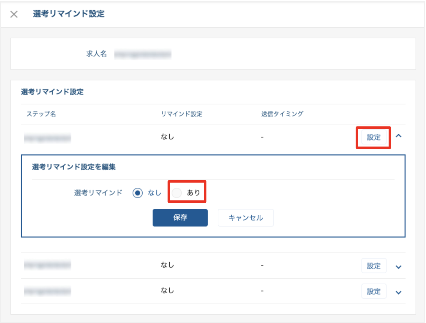The height and width of the screenshot is (323, 426).
Task: Cancel editing with キャンセル
Action: tap(245, 218)
